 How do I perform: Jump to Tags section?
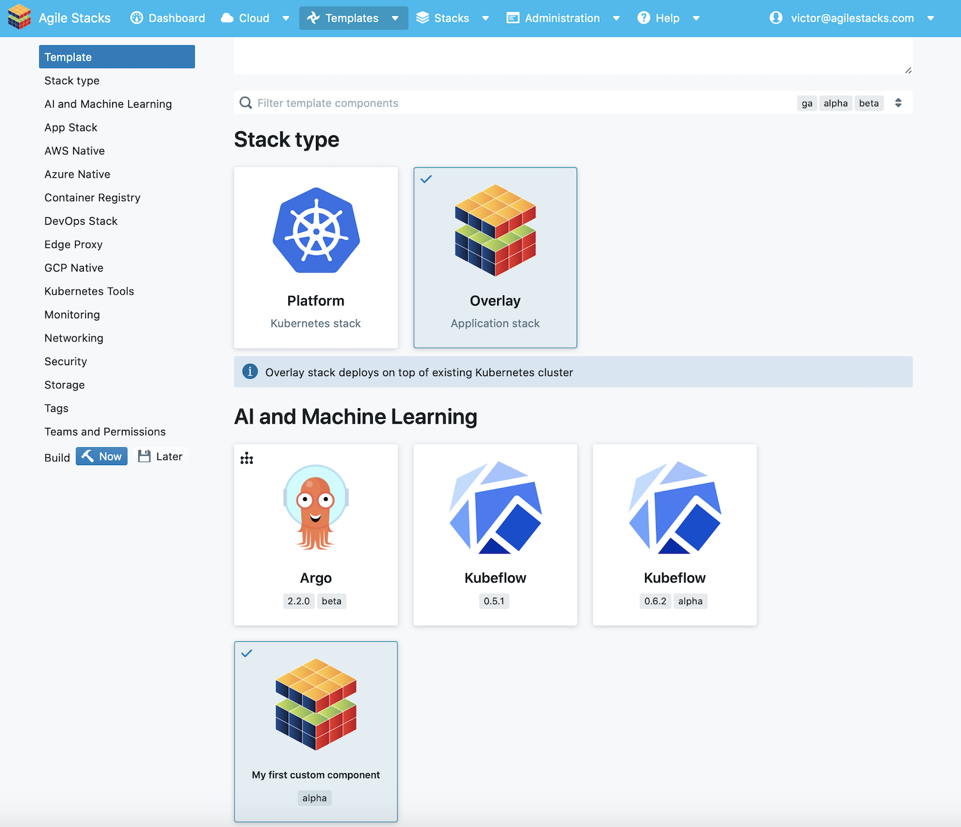(56, 408)
